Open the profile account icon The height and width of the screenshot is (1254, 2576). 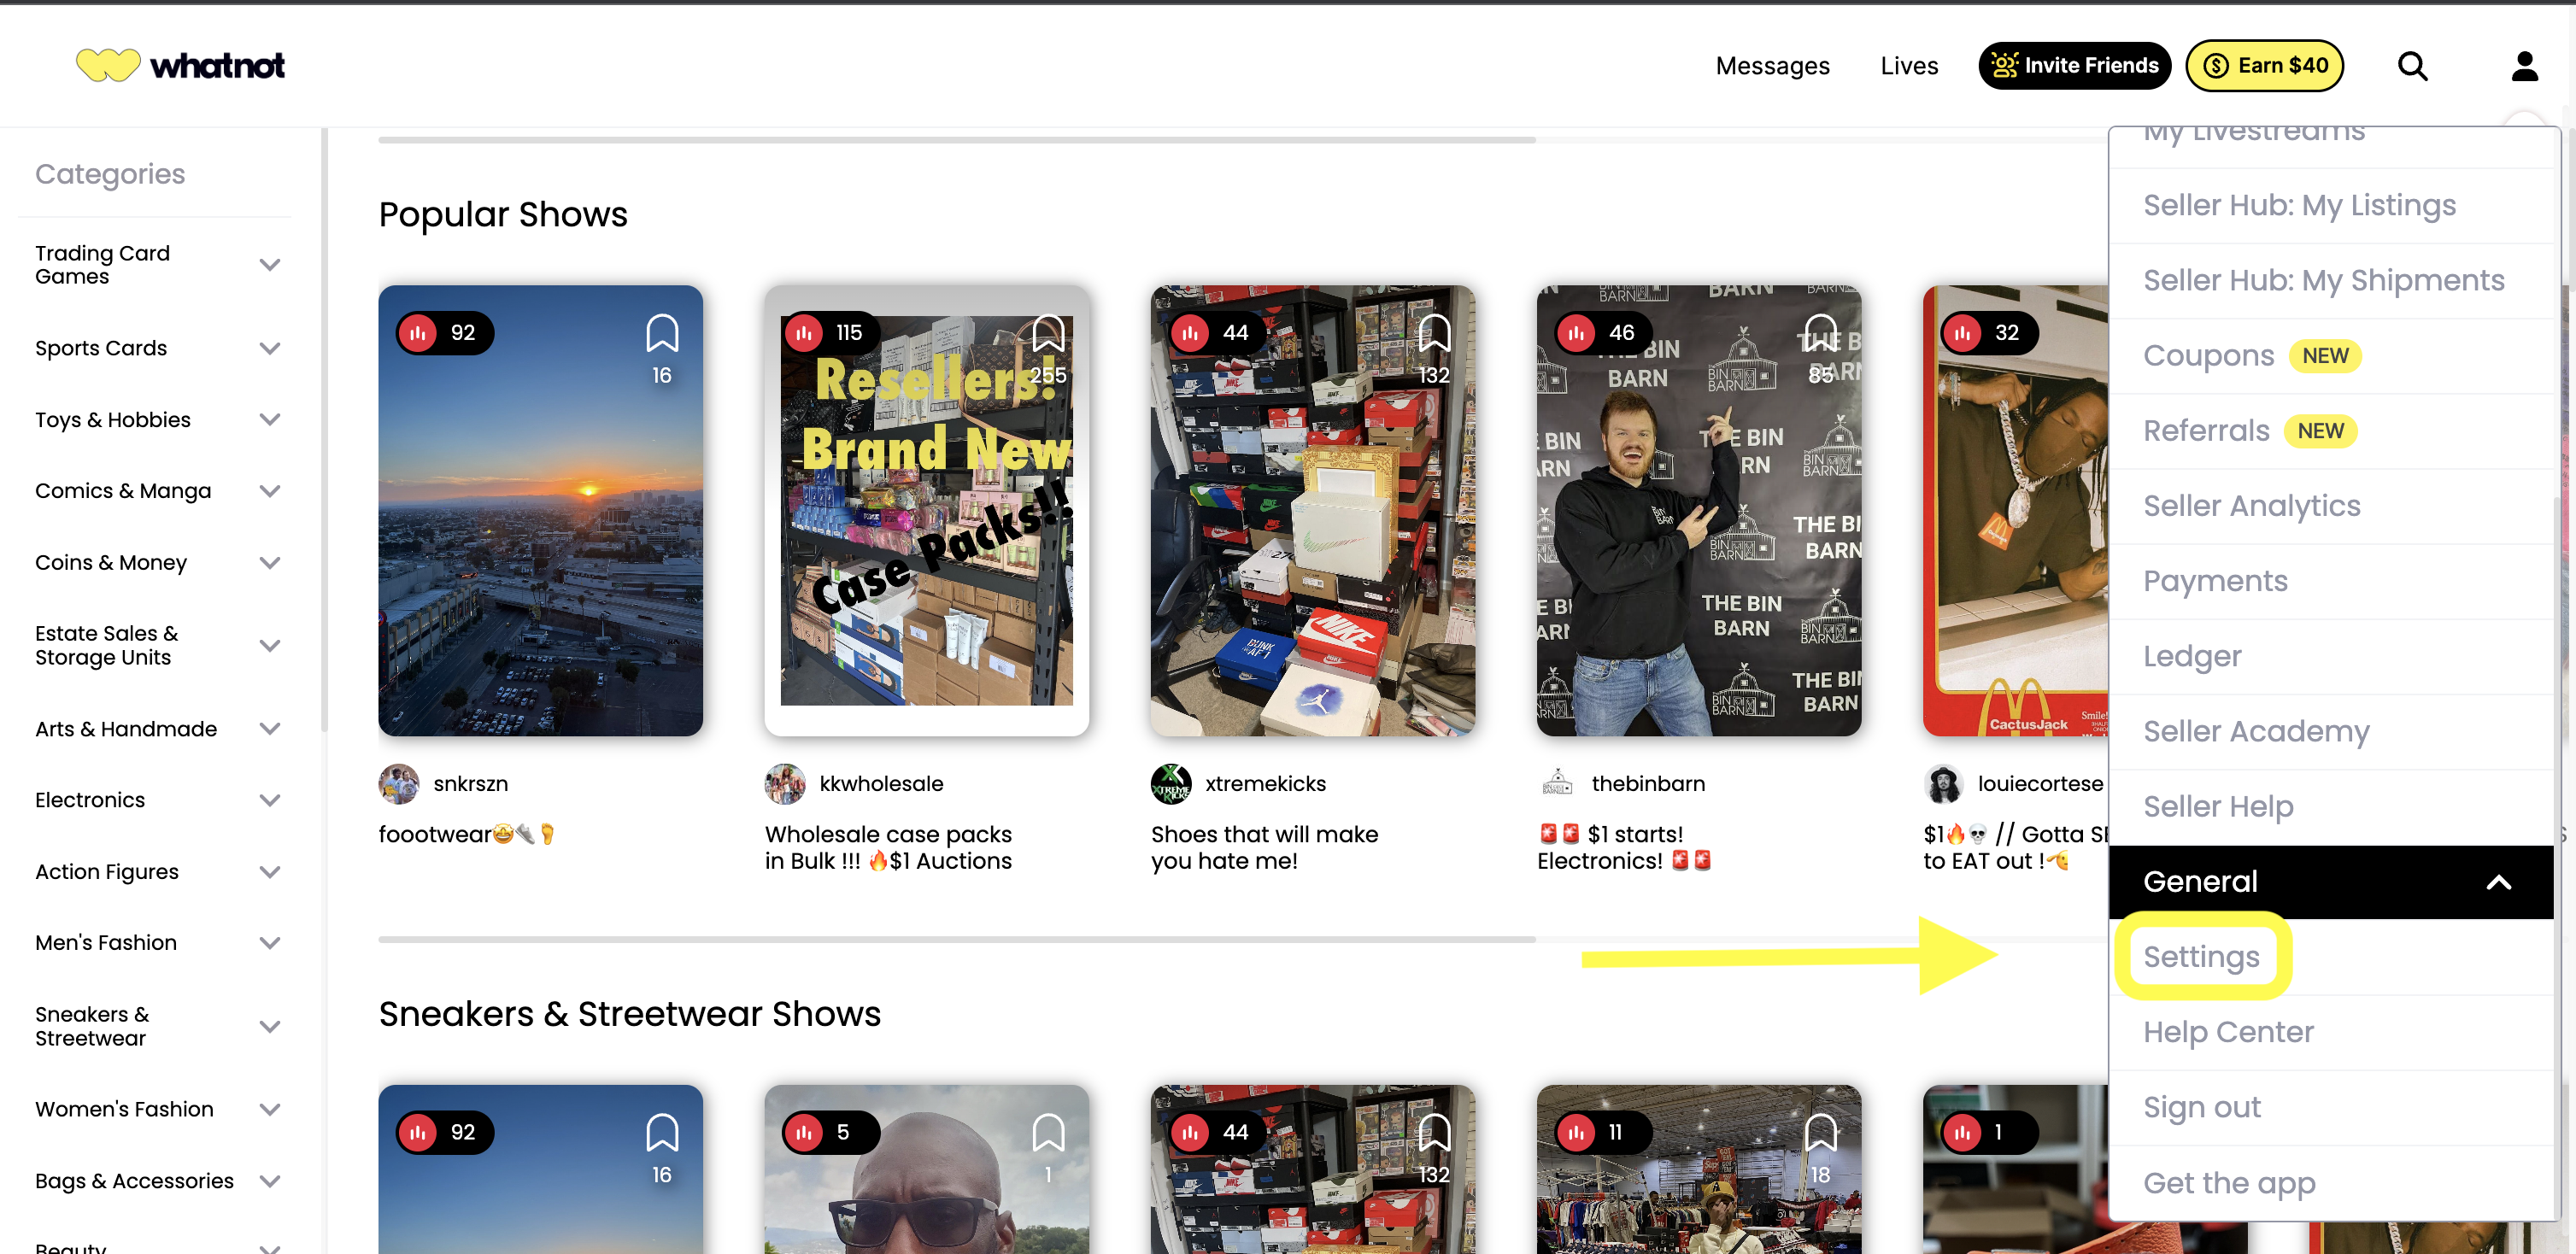tap(2524, 66)
